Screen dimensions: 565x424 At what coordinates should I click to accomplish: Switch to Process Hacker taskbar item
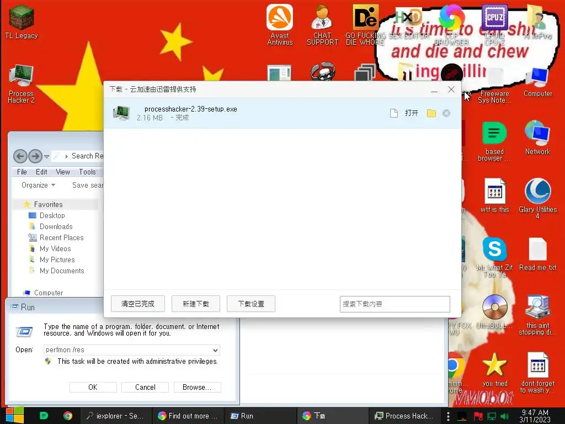[404, 416]
